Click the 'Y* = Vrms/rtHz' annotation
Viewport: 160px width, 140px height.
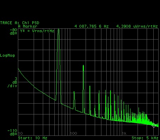37,31
